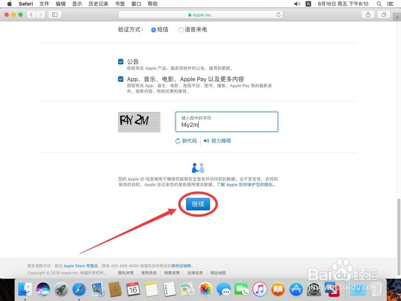The image size is (401, 301).
Task: Open Maps from the Dock
Action: click(x=187, y=289)
